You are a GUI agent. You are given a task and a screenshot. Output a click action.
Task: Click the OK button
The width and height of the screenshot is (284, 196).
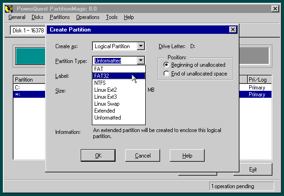tap(98, 156)
